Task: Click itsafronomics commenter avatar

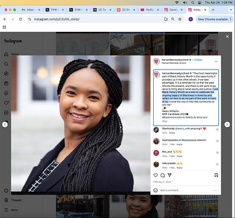Action: tap(156, 141)
